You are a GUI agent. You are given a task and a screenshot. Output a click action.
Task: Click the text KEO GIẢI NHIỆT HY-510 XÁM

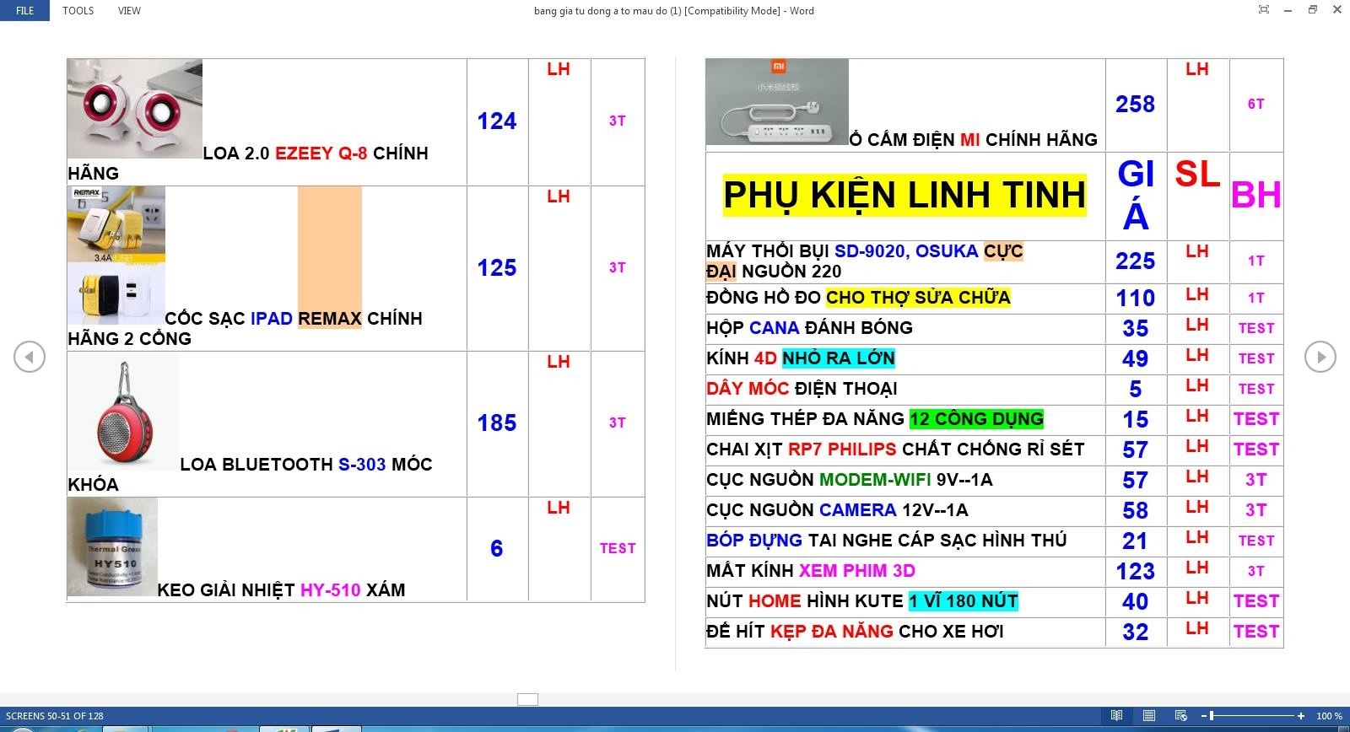(282, 590)
